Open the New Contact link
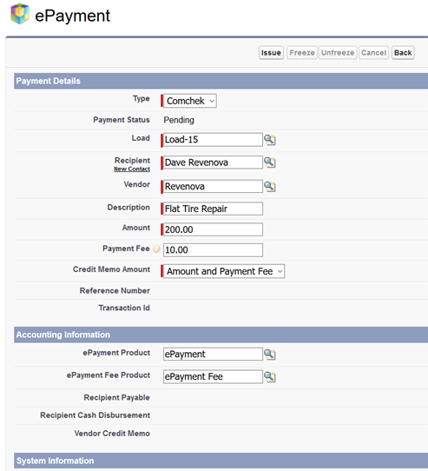The height and width of the screenshot is (471, 428). (x=132, y=169)
